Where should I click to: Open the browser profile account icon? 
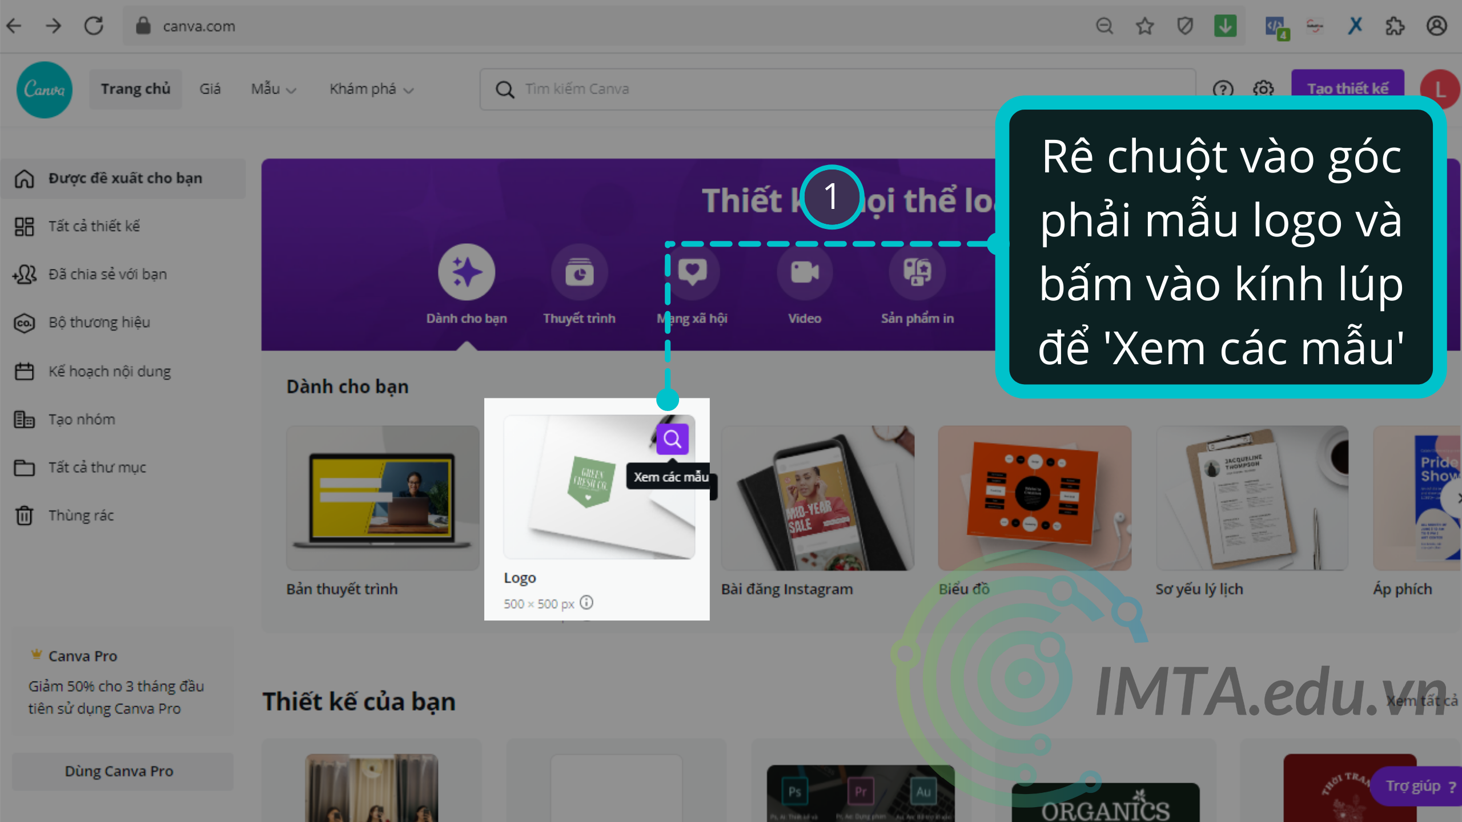[1436, 26]
